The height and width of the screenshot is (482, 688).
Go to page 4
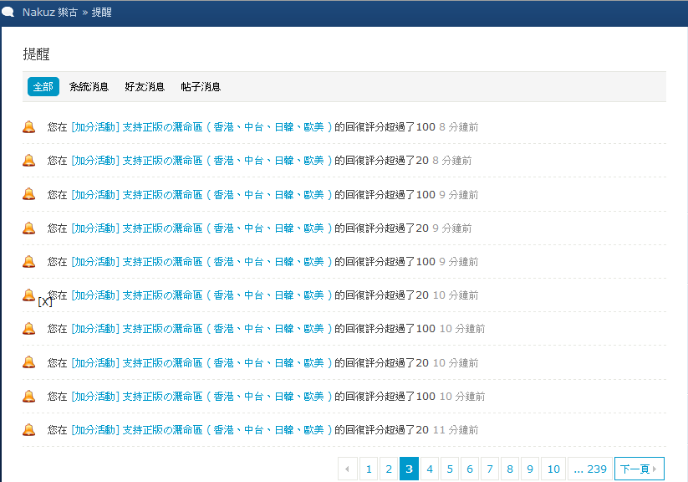coord(430,469)
